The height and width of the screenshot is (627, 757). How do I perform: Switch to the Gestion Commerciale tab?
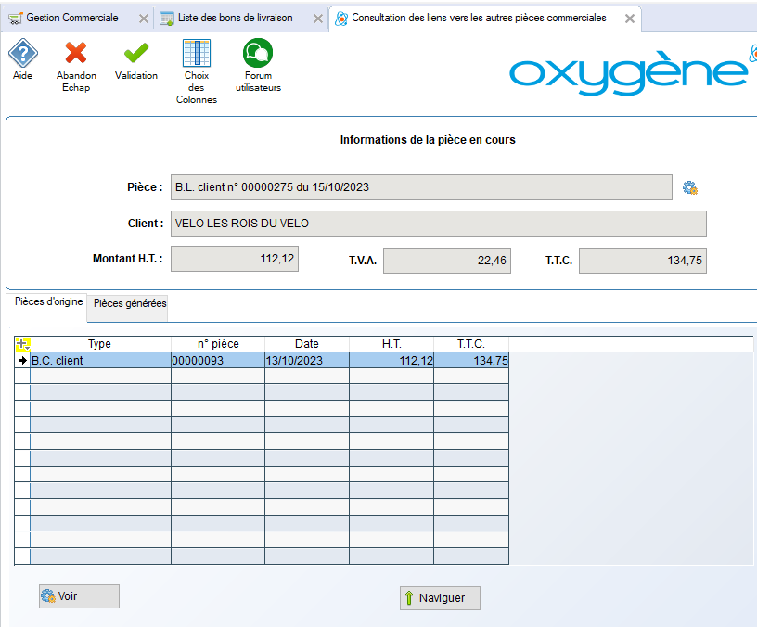71,18
